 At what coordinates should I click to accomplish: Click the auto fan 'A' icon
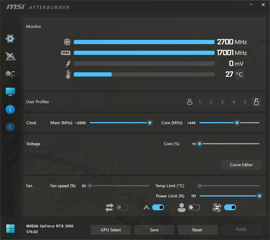(146, 208)
